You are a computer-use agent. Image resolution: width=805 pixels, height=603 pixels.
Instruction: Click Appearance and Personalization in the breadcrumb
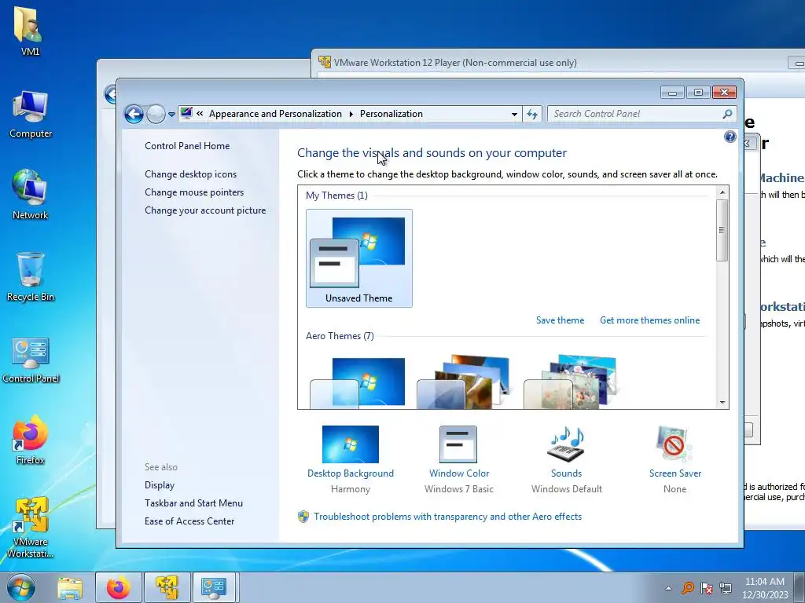pyautogui.click(x=275, y=114)
